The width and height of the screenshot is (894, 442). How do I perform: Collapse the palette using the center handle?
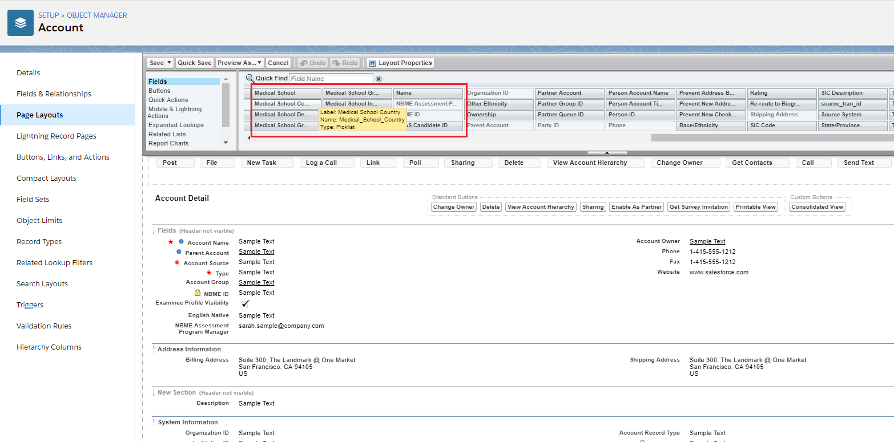pos(607,153)
